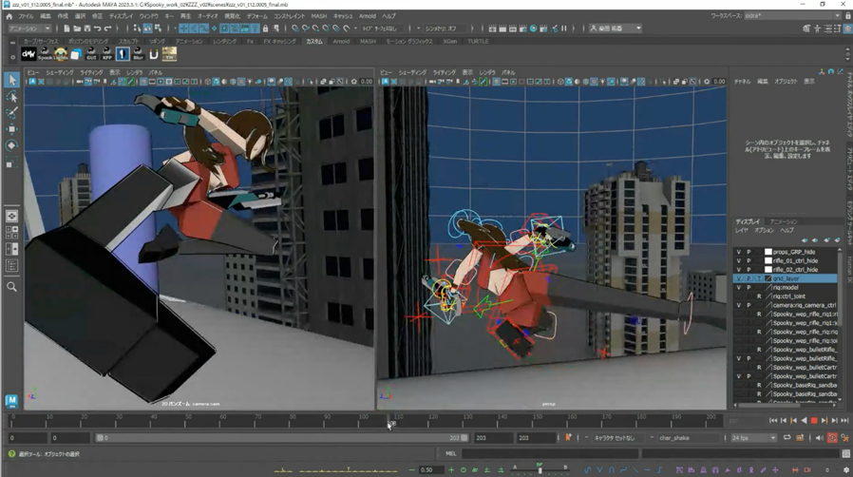Click the search magnifier icon in left sidebar
This screenshot has width=853, height=477.
(11, 287)
